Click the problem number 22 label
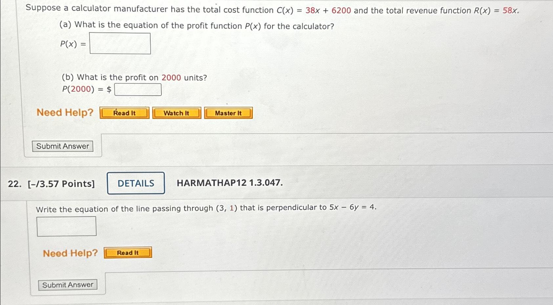Viewport: 553px width, 305px height. (14, 183)
